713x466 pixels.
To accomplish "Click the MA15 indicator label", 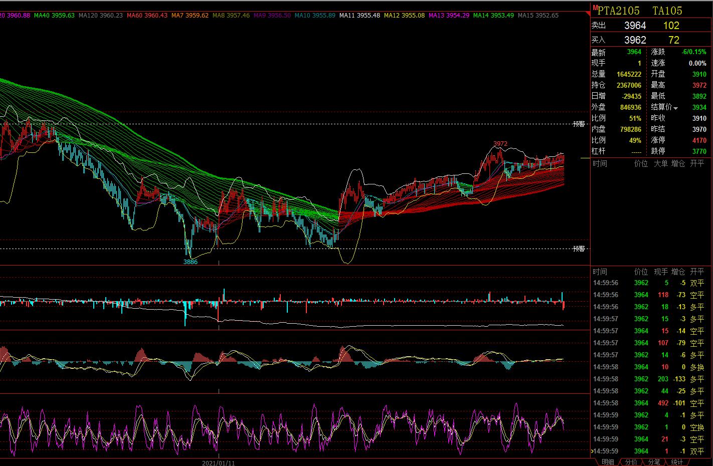I will 538,16.
